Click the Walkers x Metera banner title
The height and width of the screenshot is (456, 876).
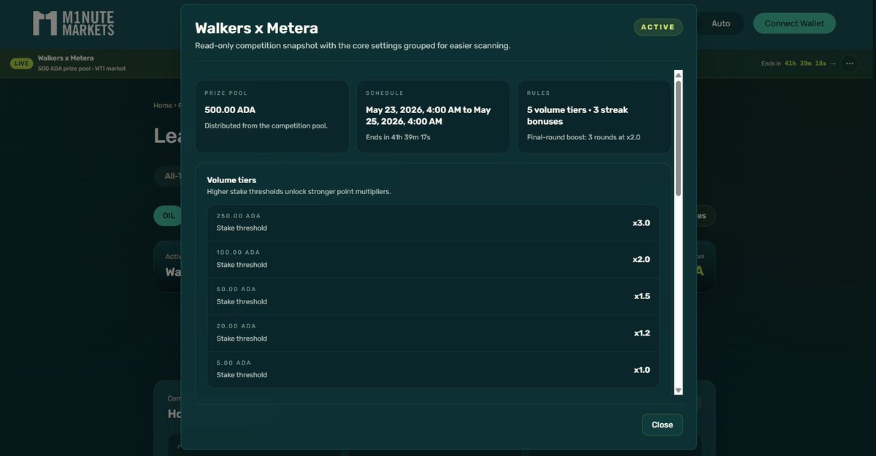click(66, 58)
